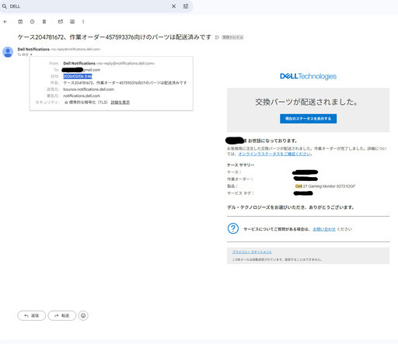Click the selected date 2025/02/06 in details

78,76
